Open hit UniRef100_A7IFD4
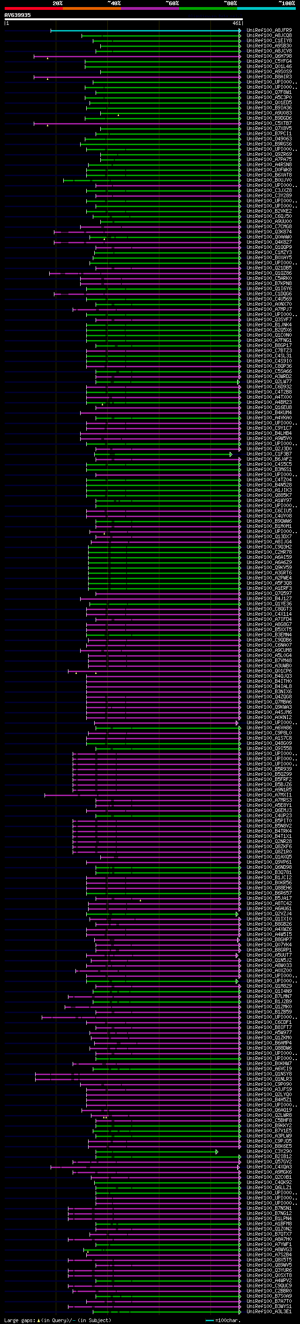300x1324 pixels. [269, 619]
